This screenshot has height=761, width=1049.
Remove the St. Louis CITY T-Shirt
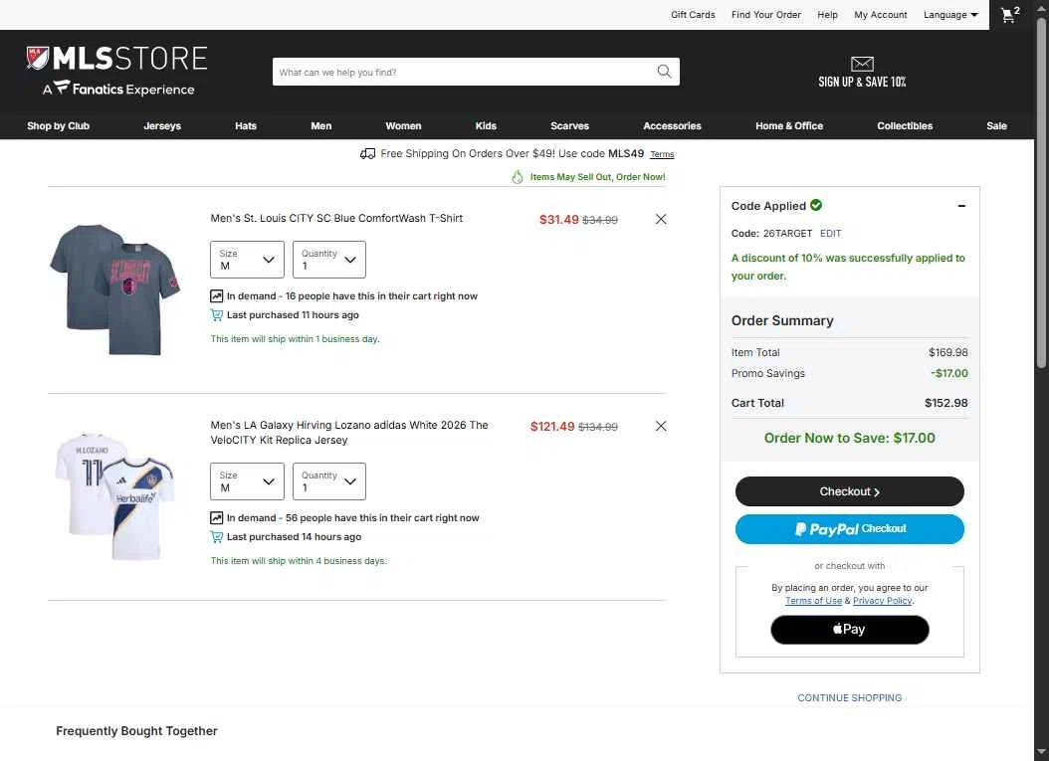click(x=660, y=219)
